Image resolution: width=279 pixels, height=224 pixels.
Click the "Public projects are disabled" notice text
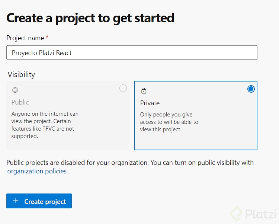coord(130,163)
